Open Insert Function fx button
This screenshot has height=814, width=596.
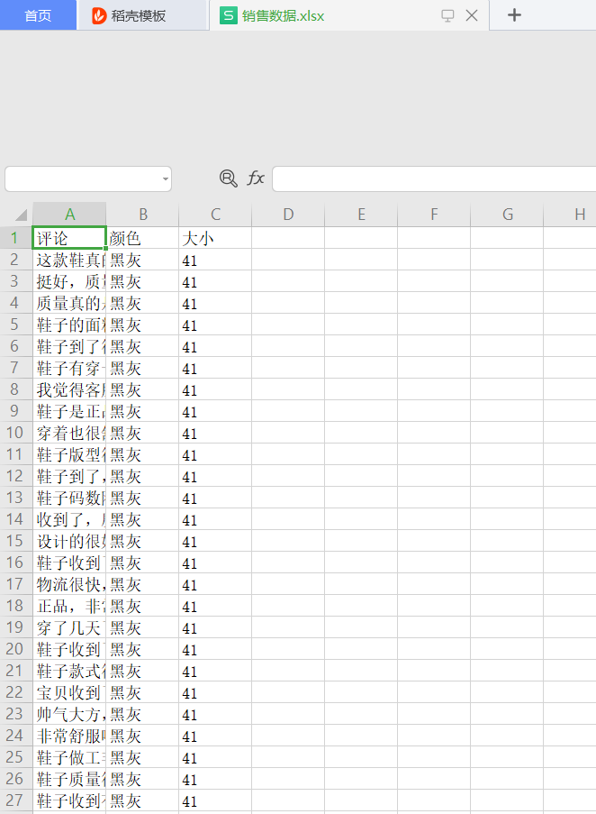point(256,178)
